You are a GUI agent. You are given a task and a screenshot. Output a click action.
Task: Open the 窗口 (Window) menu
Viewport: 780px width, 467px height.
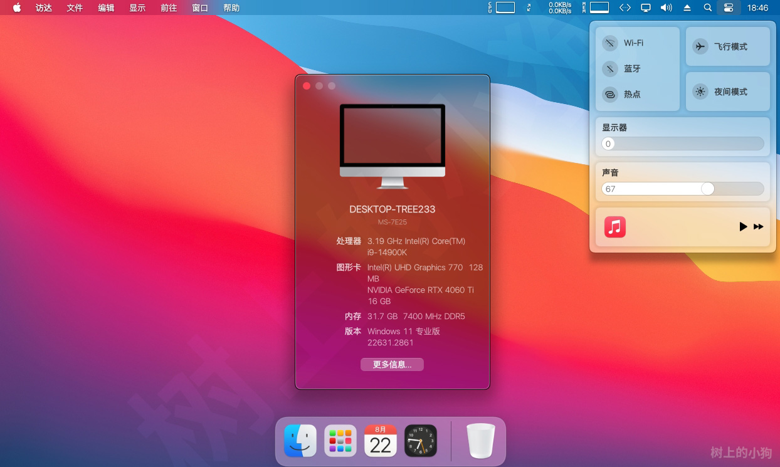pos(199,8)
